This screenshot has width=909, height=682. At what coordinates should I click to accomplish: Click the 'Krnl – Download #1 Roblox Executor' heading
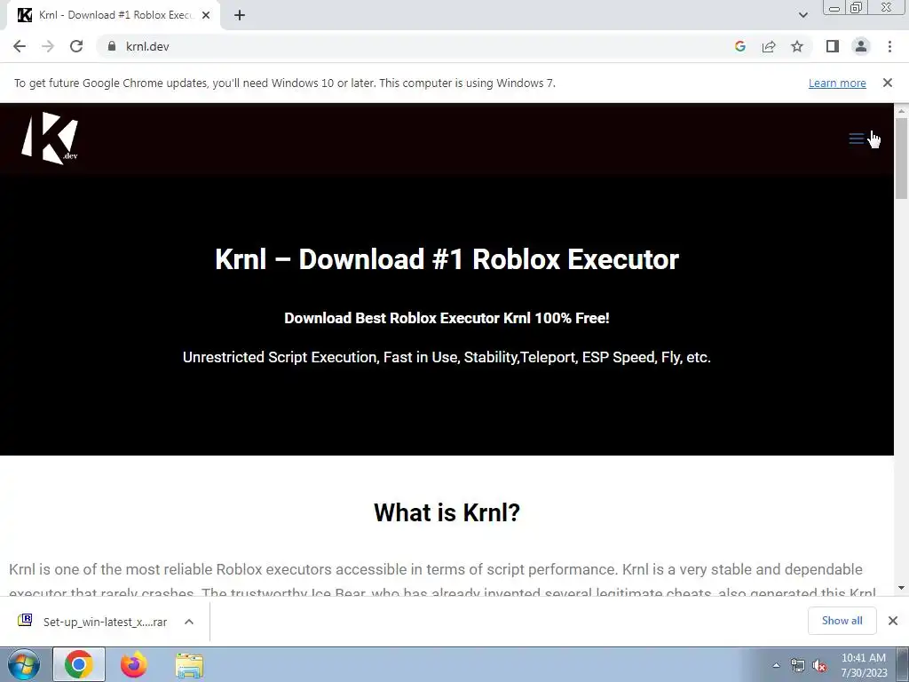pyautogui.click(x=447, y=259)
